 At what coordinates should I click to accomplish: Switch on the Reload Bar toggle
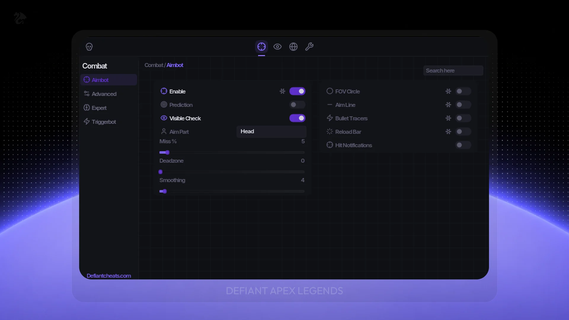(x=463, y=132)
